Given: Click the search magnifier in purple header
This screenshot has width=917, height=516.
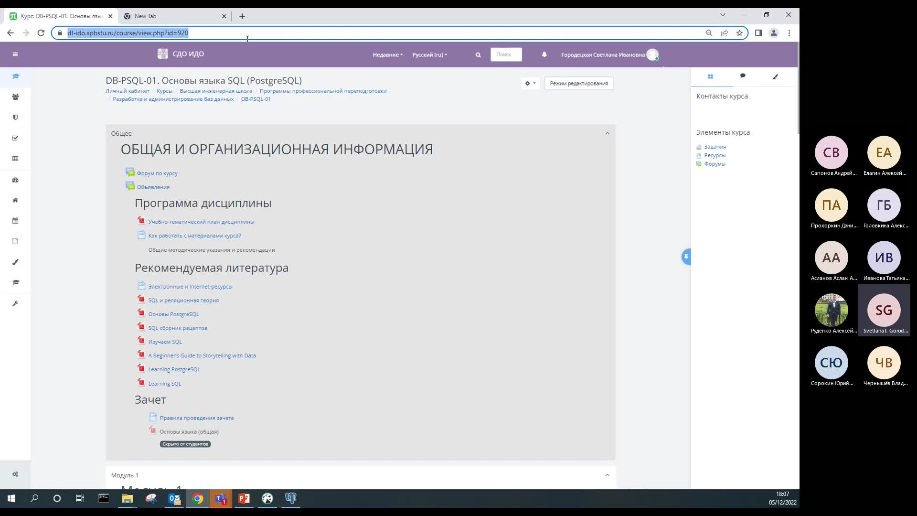Looking at the screenshot, I should tap(478, 55).
